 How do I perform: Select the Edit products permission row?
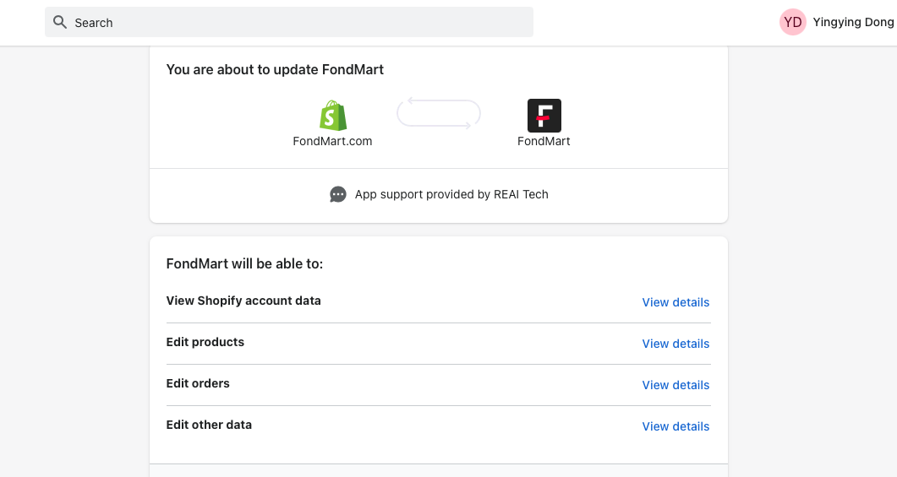[205, 342]
